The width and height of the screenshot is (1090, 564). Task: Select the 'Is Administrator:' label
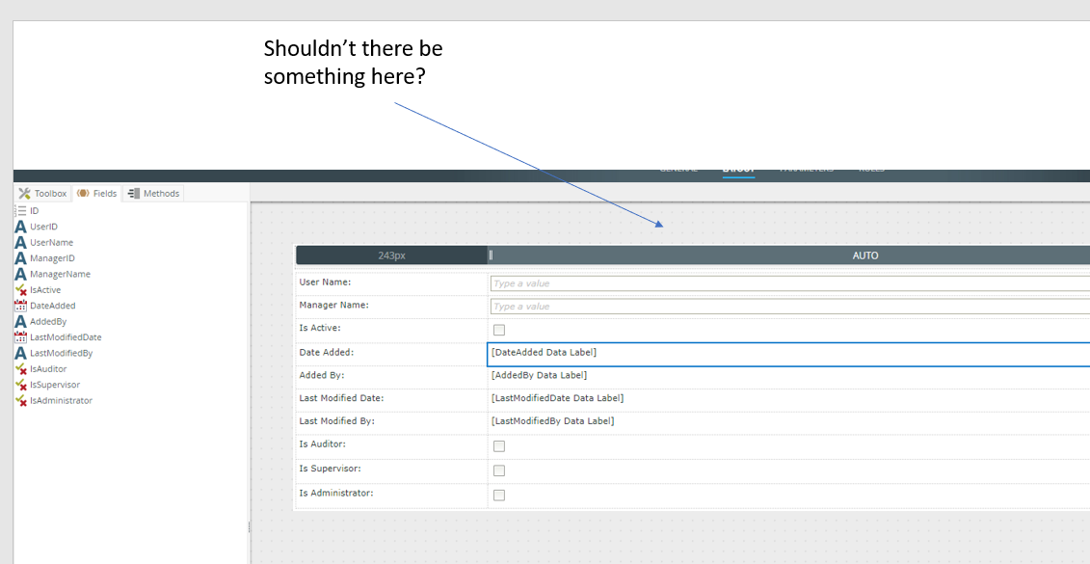coord(335,493)
